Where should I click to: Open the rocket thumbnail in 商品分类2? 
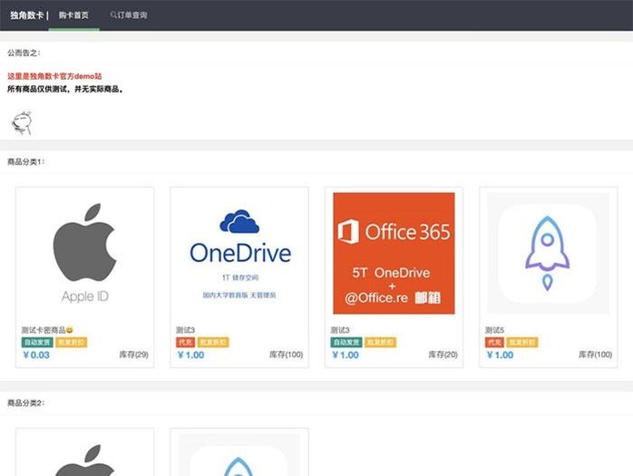pos(239,458)
